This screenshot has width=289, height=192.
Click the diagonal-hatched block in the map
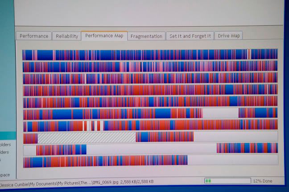click(87, 137)
